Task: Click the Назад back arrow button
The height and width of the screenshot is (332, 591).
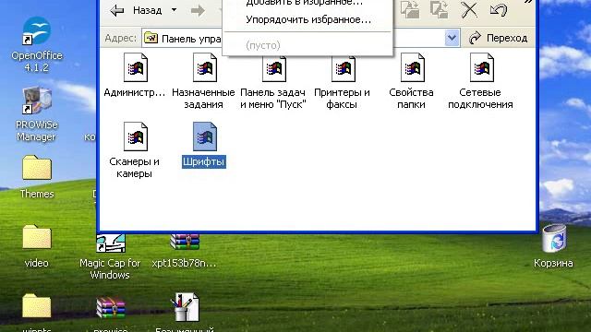Action: [x=136, y=10]
